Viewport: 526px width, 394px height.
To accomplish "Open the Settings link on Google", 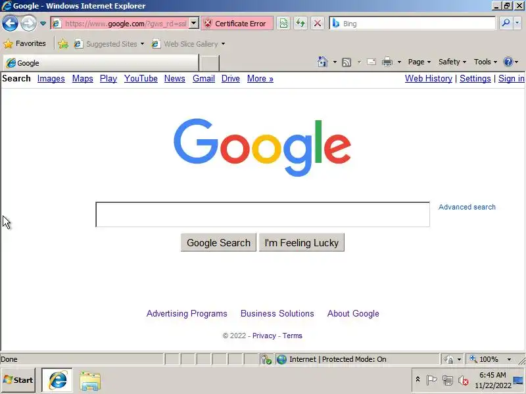I will coord(475,78).
